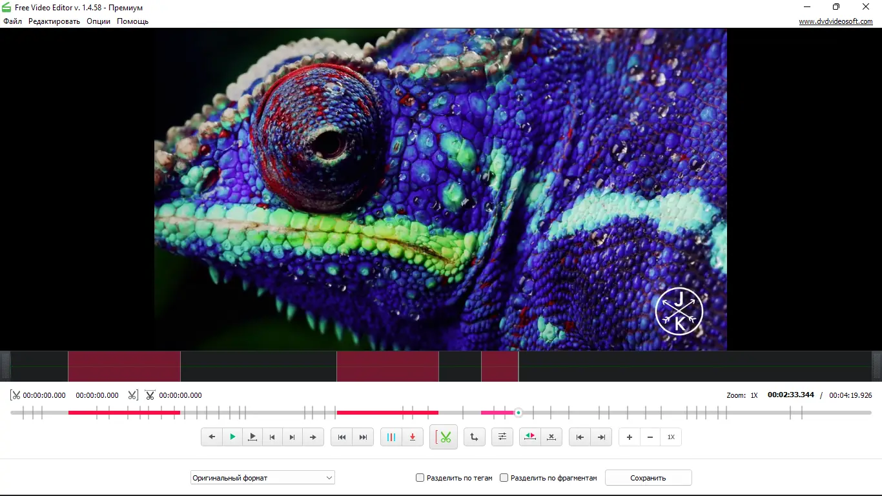
Task: Click the zoom out minus button
Action: [x=650, y=437]
